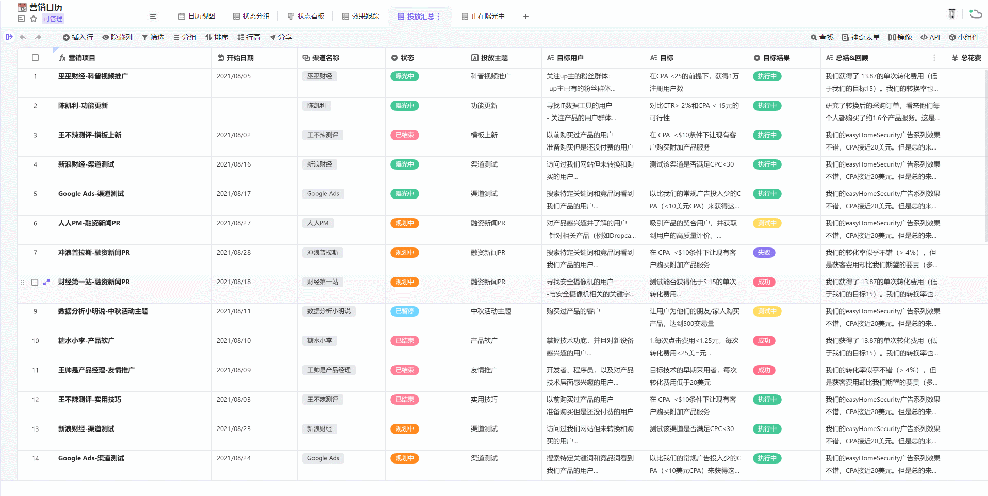Open 总结&回顾 column options menu
The width and height of the screenshot is (988, 496).
(934, 58)
